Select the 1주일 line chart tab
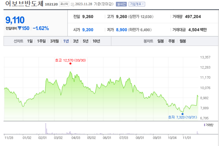 click(41, 41)
